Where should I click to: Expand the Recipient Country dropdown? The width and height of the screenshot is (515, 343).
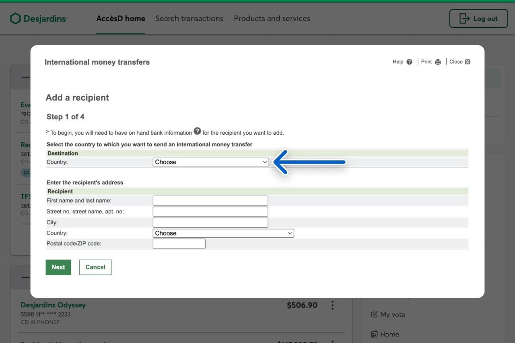click(x=223, y=233)
